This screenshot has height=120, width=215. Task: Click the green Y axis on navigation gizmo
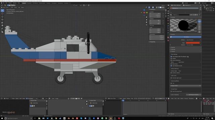point(147,13)
